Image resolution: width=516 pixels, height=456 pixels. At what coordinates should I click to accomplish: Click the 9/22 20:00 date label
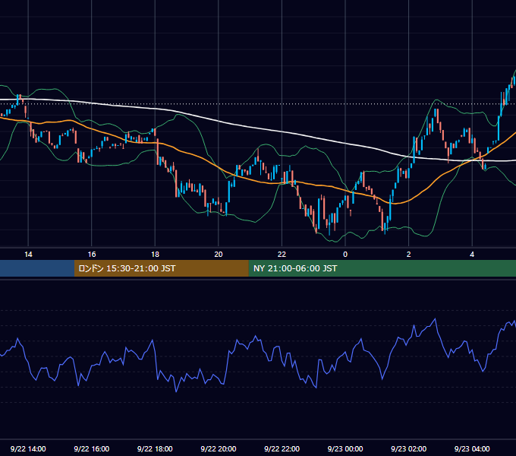point(219,448)
